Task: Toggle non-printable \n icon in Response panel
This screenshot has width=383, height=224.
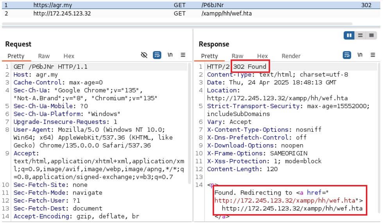Action: pos(360,55)
